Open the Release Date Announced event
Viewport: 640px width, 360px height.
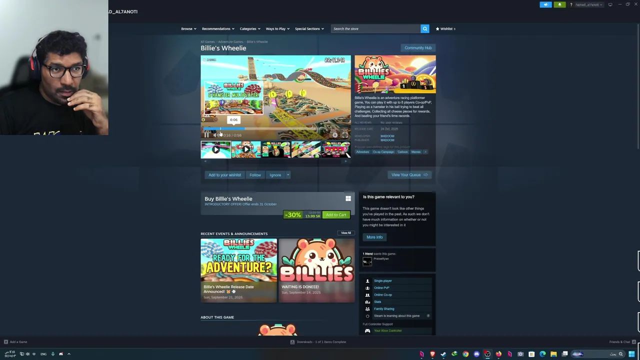click(238, 270)
